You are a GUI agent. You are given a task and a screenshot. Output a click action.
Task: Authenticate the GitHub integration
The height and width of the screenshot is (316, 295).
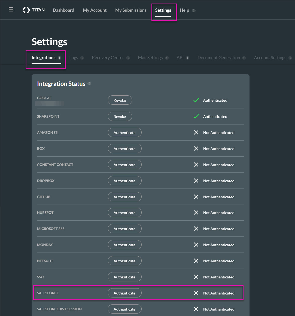[x=124, y=197]
